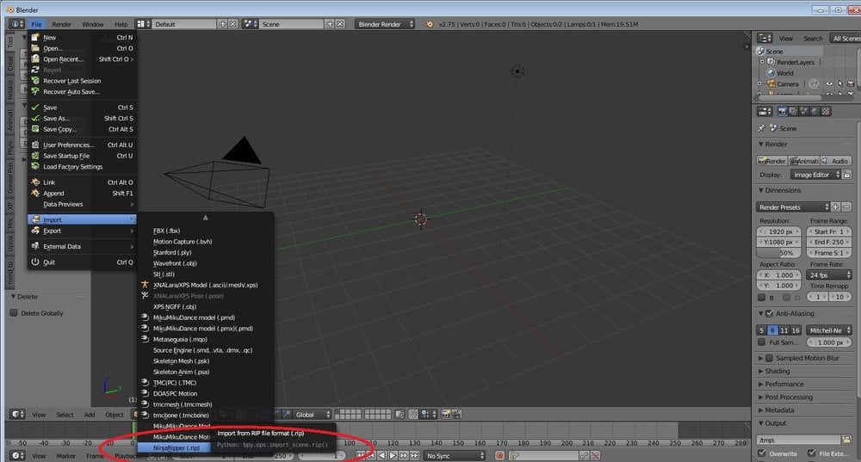This screenshot has height=462, width=861.
Task: Toggle Anti-Aliasing checkbox
Action: click(769, 313)
